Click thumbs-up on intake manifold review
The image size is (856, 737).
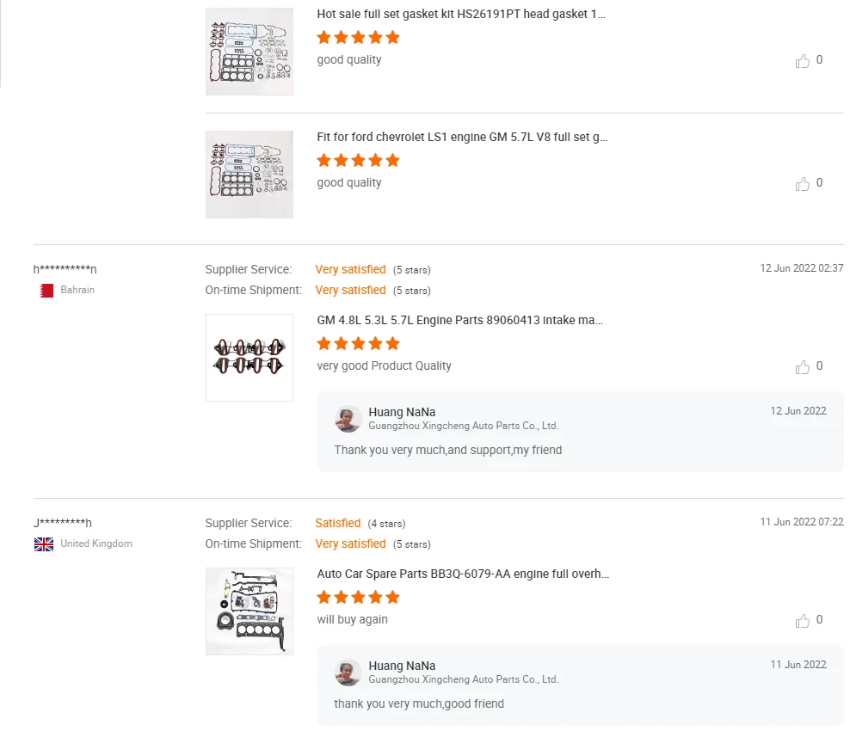point(803,366)
